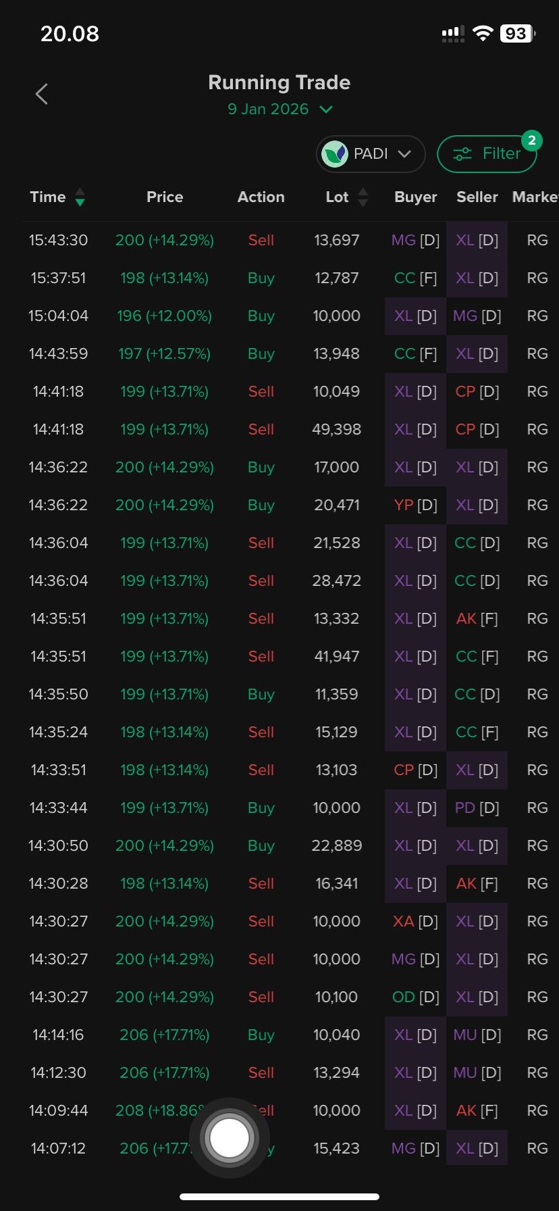559x1211 pixels.
Task: Expand the 9 Jan 2026 date picker
Action: pos(279,109)
